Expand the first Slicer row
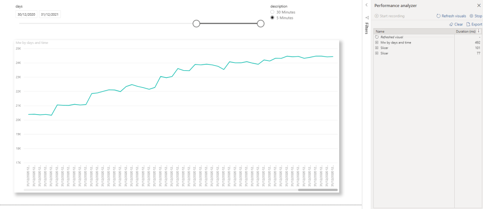Screen dimensions: 483x209 [377, 48]
